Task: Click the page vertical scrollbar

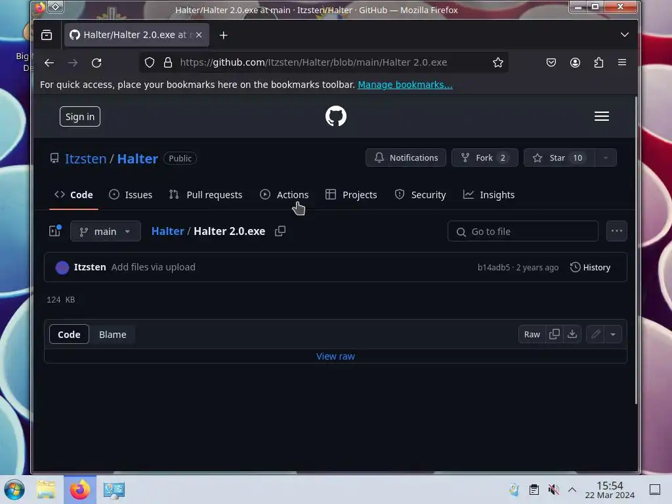Action: tap(636, 250)
